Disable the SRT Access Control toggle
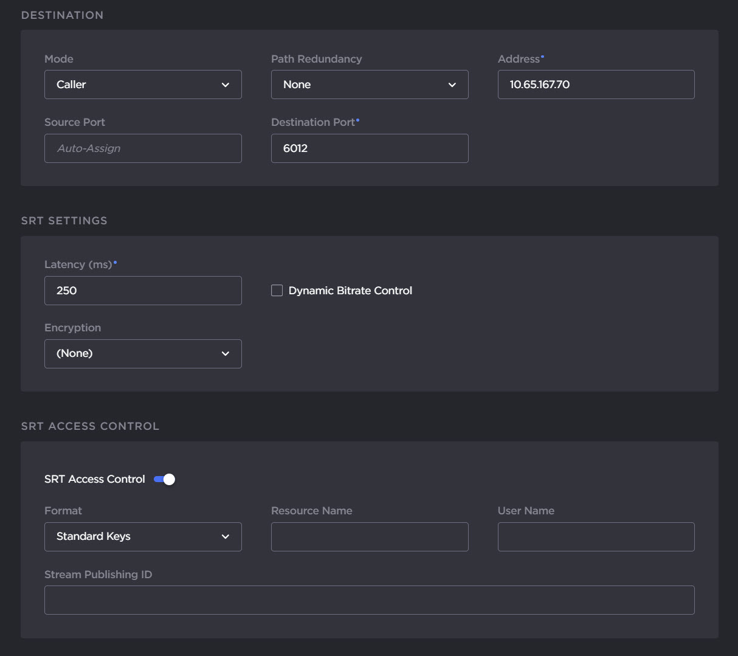Image resolution: width=738 pixels, height=656 pixels. (164, 479)
